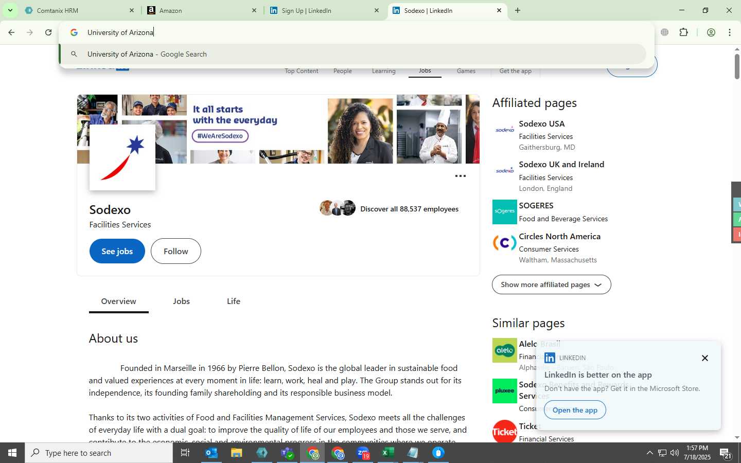Select the Life tab
Viewport: 741px width, 463px height.
pos(234,301)
